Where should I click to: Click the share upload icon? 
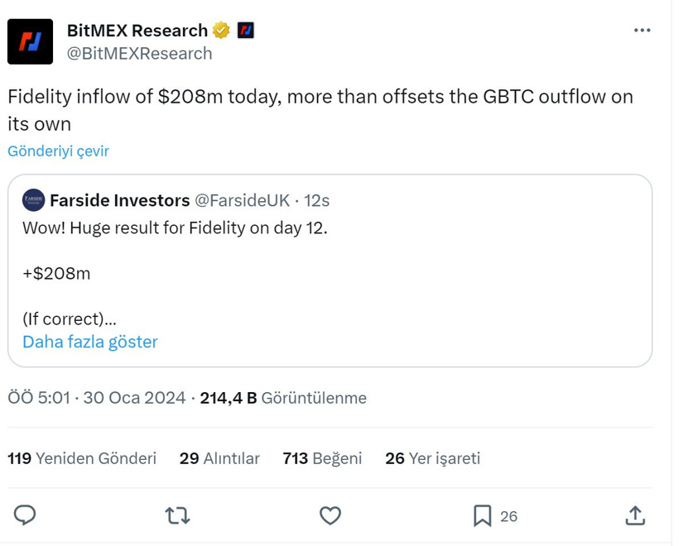pos(635,515)
